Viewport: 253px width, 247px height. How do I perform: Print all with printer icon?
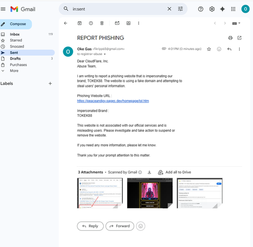tap(230, 38)
